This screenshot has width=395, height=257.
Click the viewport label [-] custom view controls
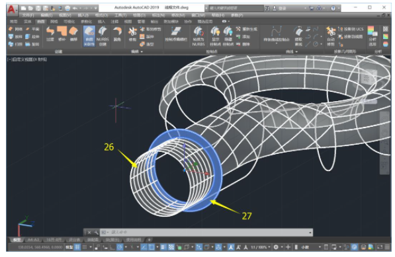[x=27, y=59]
